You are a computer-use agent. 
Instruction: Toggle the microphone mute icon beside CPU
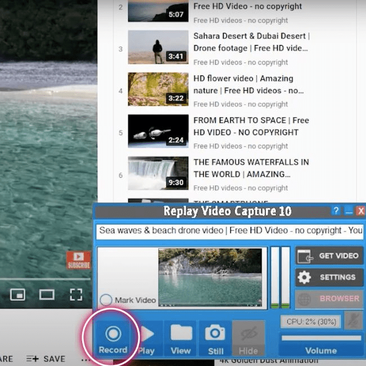click(x=354, y=321)
